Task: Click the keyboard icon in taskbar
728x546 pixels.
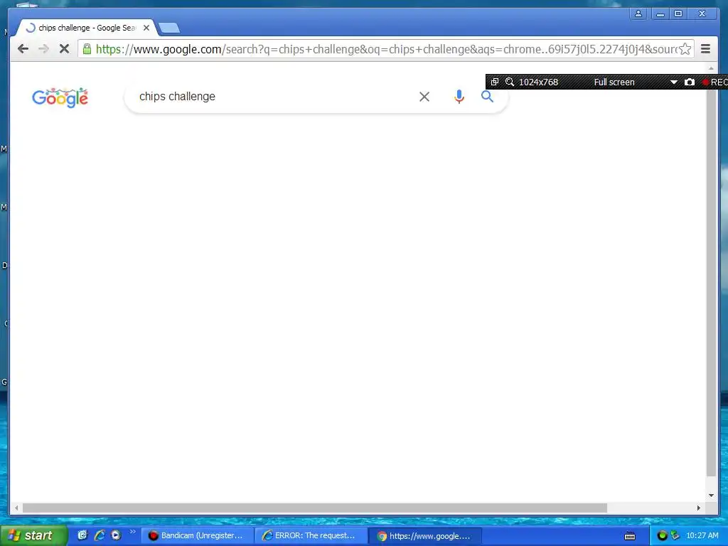Action: (x=630, y=536)
